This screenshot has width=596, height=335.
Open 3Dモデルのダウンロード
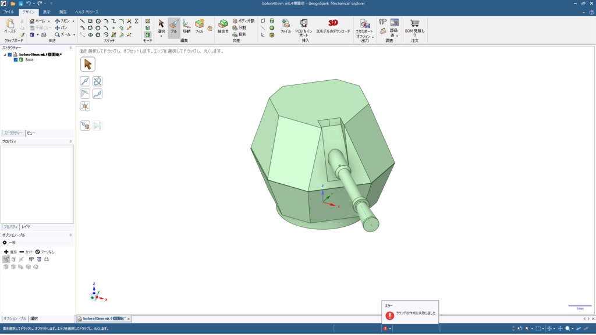(x=333, y=27)
